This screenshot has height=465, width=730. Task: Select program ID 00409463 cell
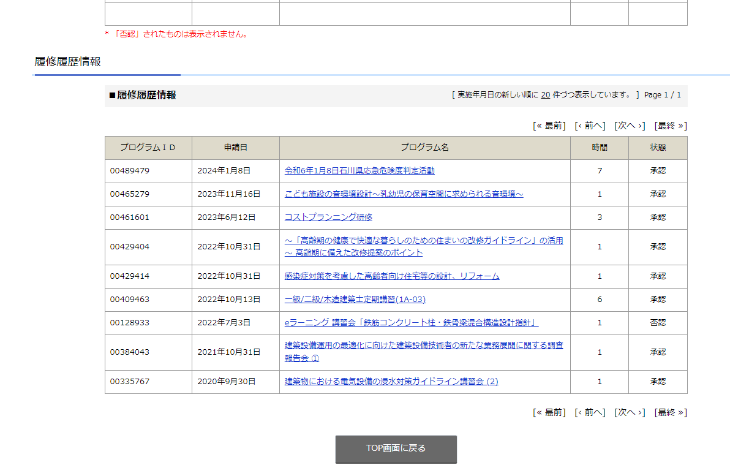pos(148,300)
